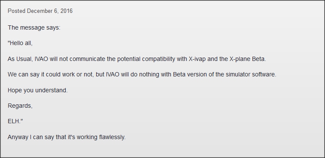Click the word "X-ivap" in the post
The height and width of the screenshot is (158, 325).
point(197,59)
